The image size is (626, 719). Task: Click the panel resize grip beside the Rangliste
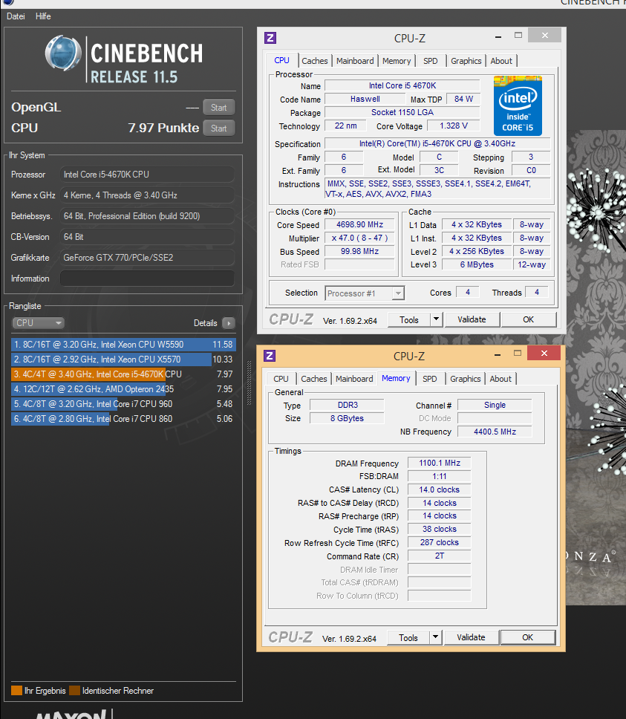pyautogui.click(x=250, y=383)
